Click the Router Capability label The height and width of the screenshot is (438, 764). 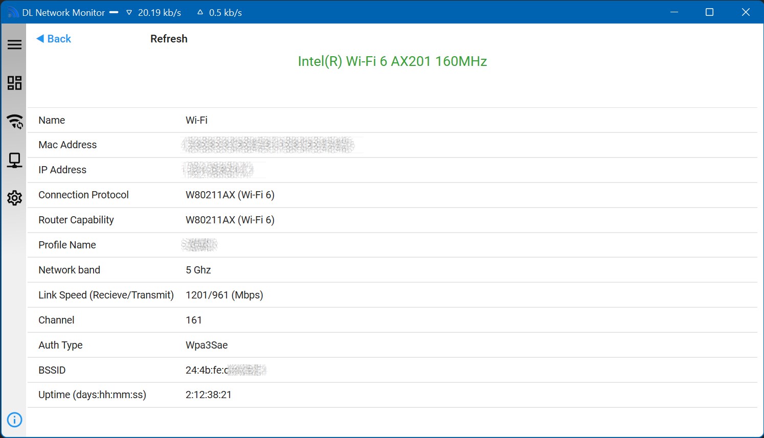click(x=76, y=220)
